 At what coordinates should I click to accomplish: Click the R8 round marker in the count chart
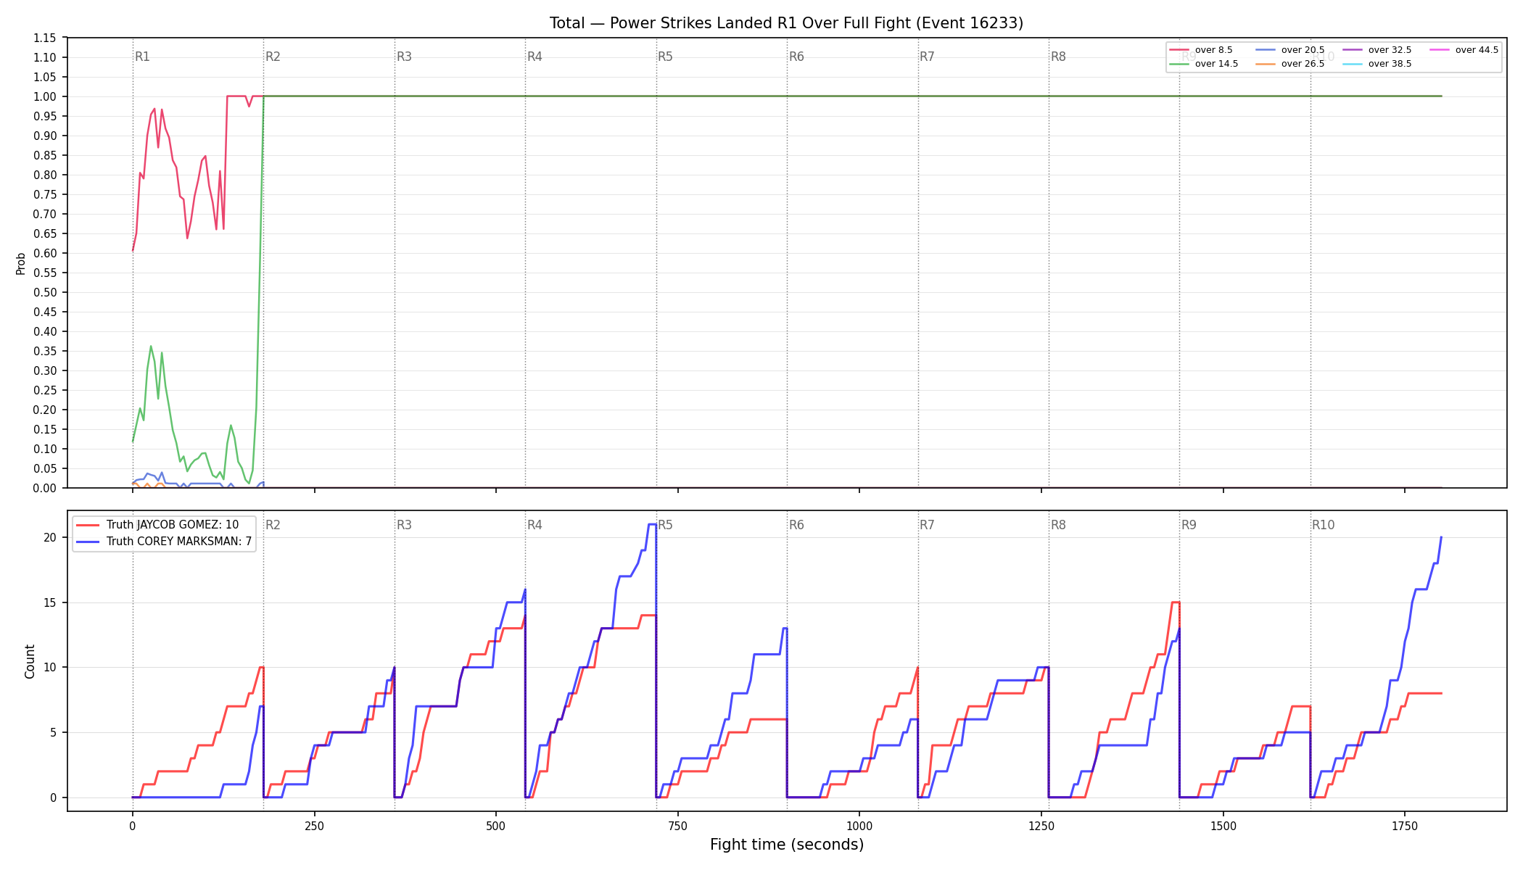1058,525
